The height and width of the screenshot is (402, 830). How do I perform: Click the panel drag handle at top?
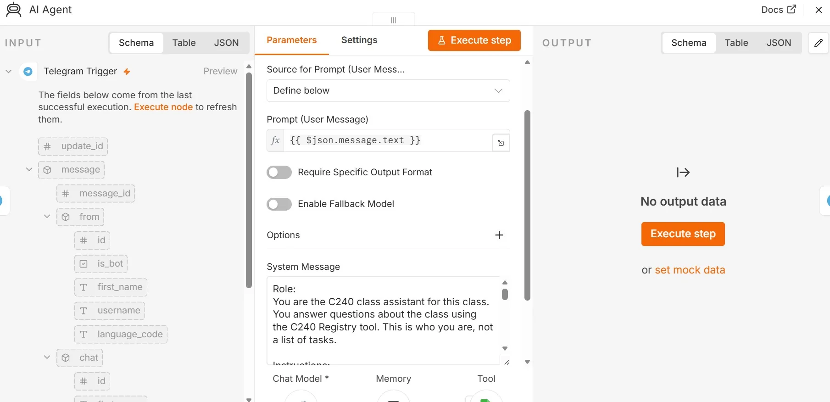tap(394, 20)
